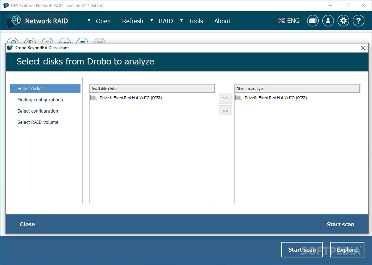Expand the Open menu dropdown arrow

tap(89, 21)
